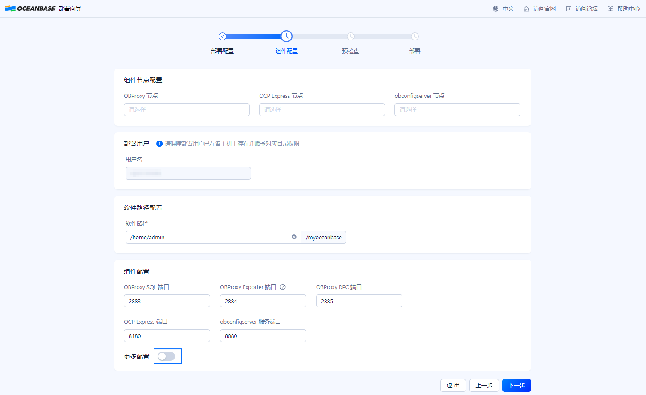Viewport: 646px width, 395px height.
Task: Open 访问论坛 link
Action: point(586,8)
